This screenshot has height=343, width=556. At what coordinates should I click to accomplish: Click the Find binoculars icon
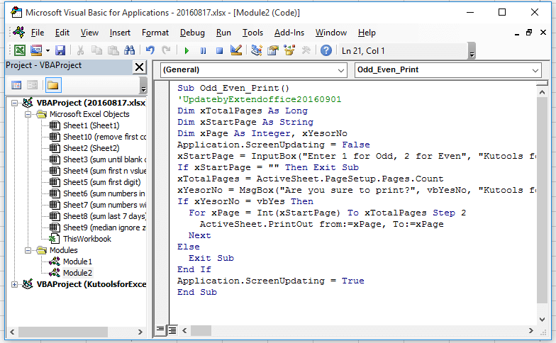(129, 50)
